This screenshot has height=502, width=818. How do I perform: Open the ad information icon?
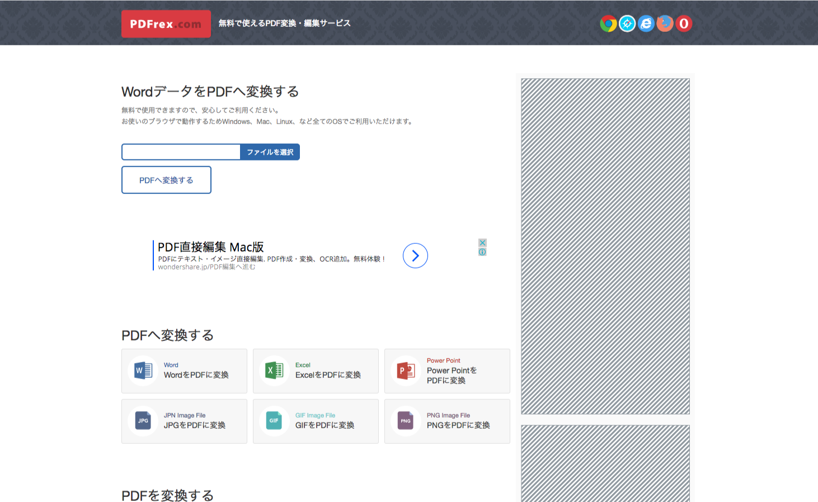(x=482, y=252)
